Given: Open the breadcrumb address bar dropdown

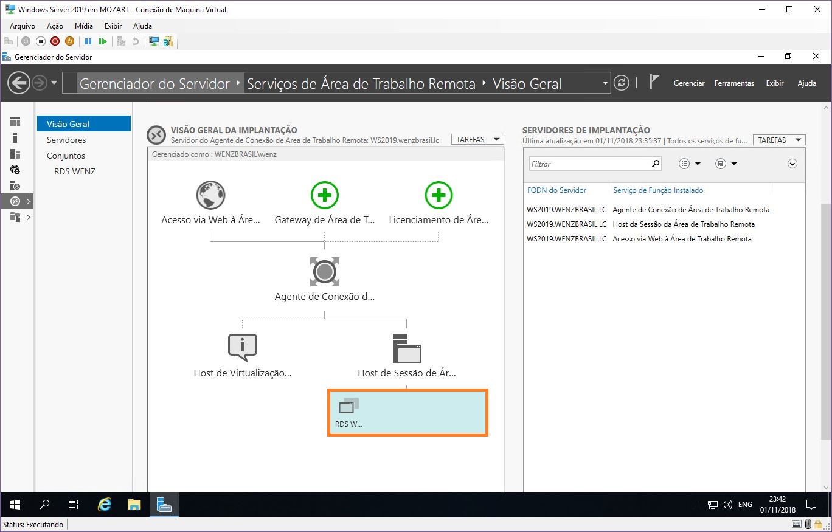Looking at the screenshot, I should (605, 83).
